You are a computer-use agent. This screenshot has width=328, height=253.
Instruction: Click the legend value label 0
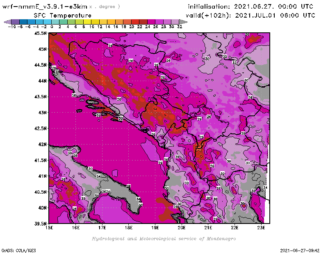pos(52,27)
